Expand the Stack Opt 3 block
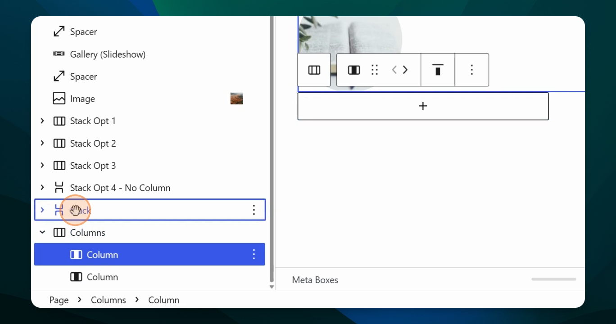The width and height of the screenshot is (616, 324). (42, 165)
